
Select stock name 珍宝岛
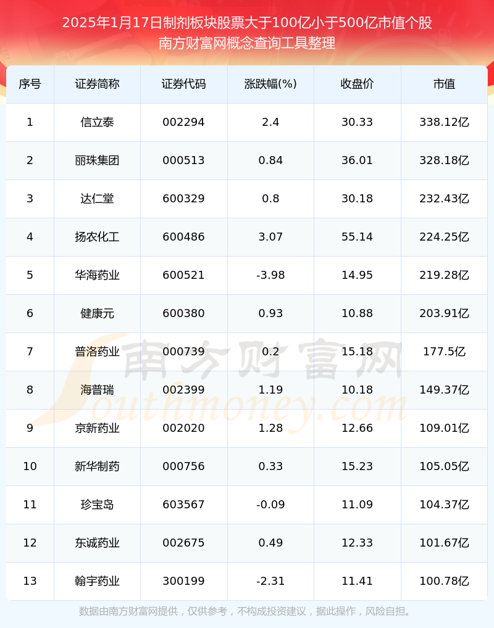point(97,505)
